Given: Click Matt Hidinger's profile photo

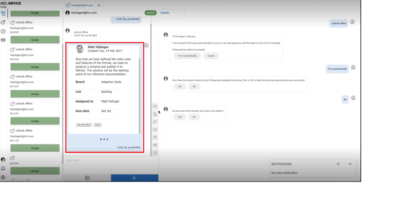Looking at the screenshot, I should (80, 49).
